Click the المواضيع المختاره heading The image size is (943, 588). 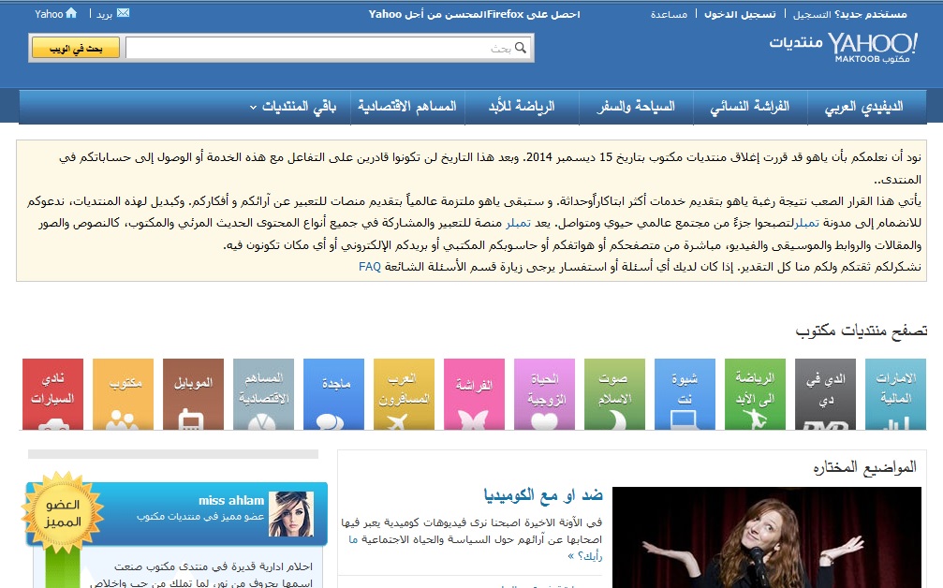(x=865, y=467)
